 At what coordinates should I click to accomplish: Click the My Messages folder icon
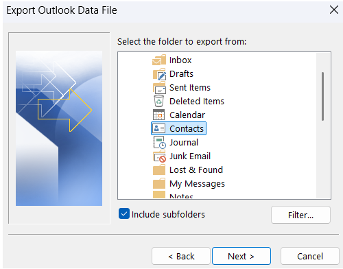pos(159,184)
